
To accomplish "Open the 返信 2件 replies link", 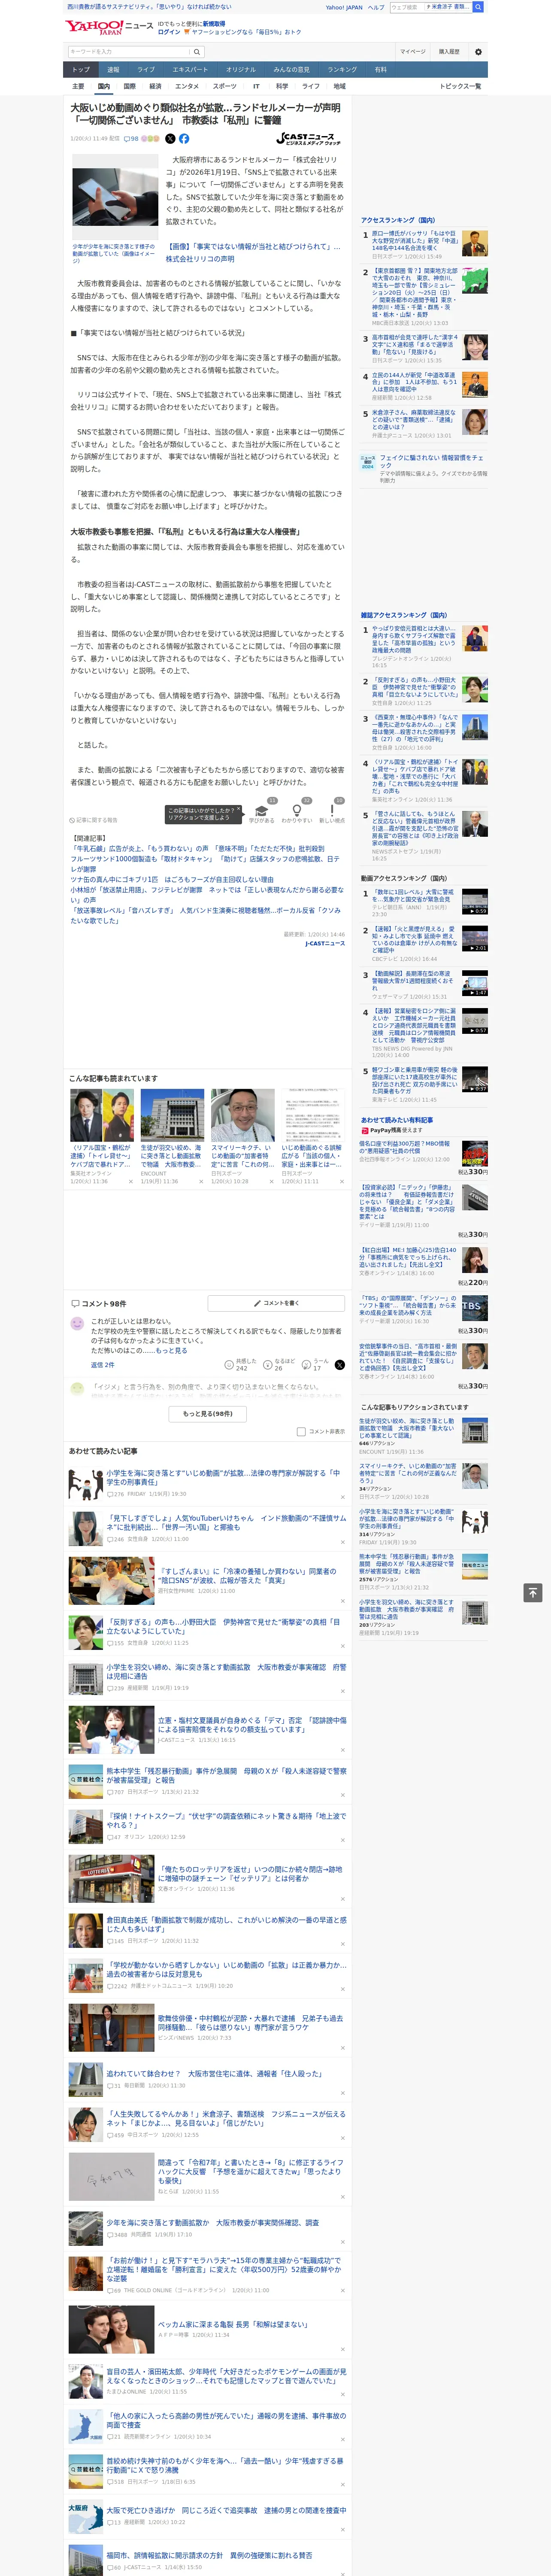I will (103, 1364).
